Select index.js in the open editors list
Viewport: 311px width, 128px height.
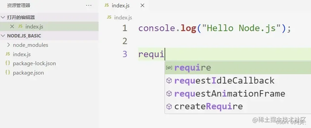(x=49, y=26)
